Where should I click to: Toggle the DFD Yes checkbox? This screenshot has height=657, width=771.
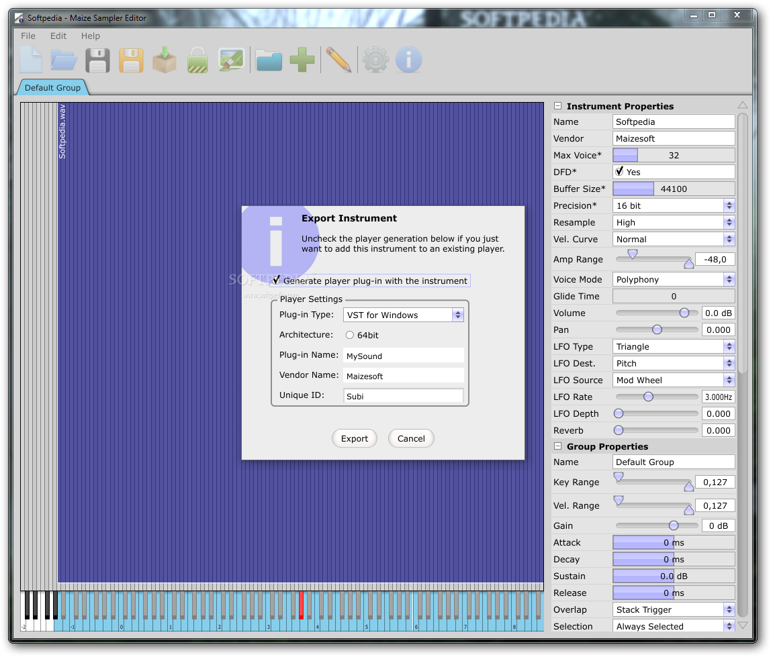click(x=619, y=172)
